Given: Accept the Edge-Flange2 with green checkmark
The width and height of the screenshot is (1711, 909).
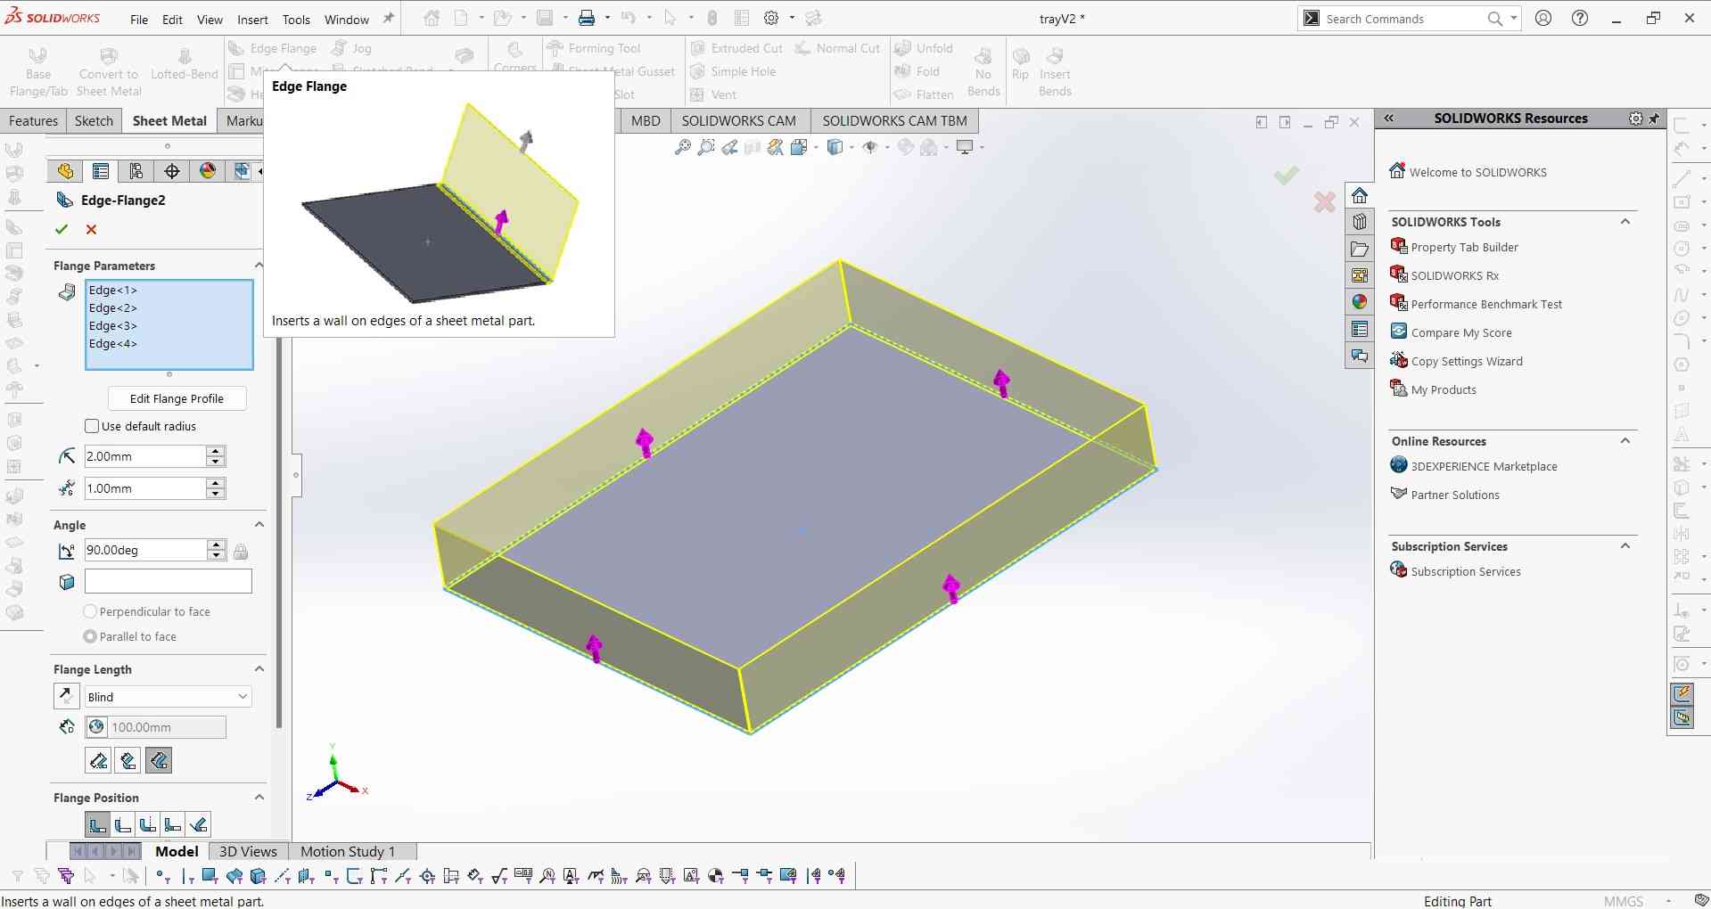Looking at the screenshot, I should pos(62,229).
